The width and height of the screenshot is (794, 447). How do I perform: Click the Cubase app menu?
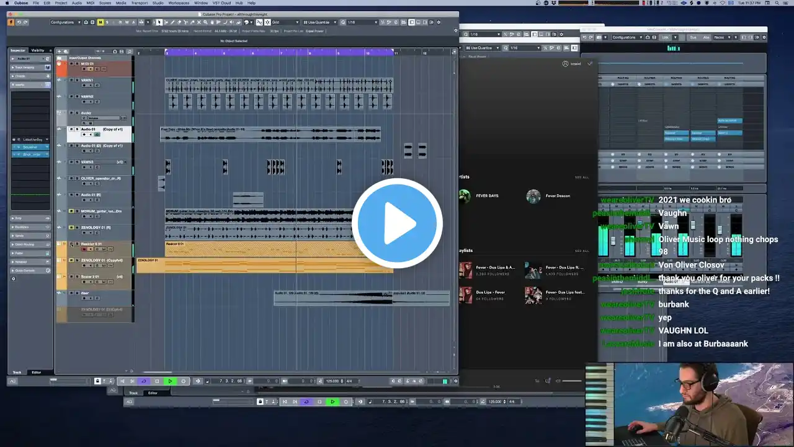pyautogui.click(x=21, y=3)
